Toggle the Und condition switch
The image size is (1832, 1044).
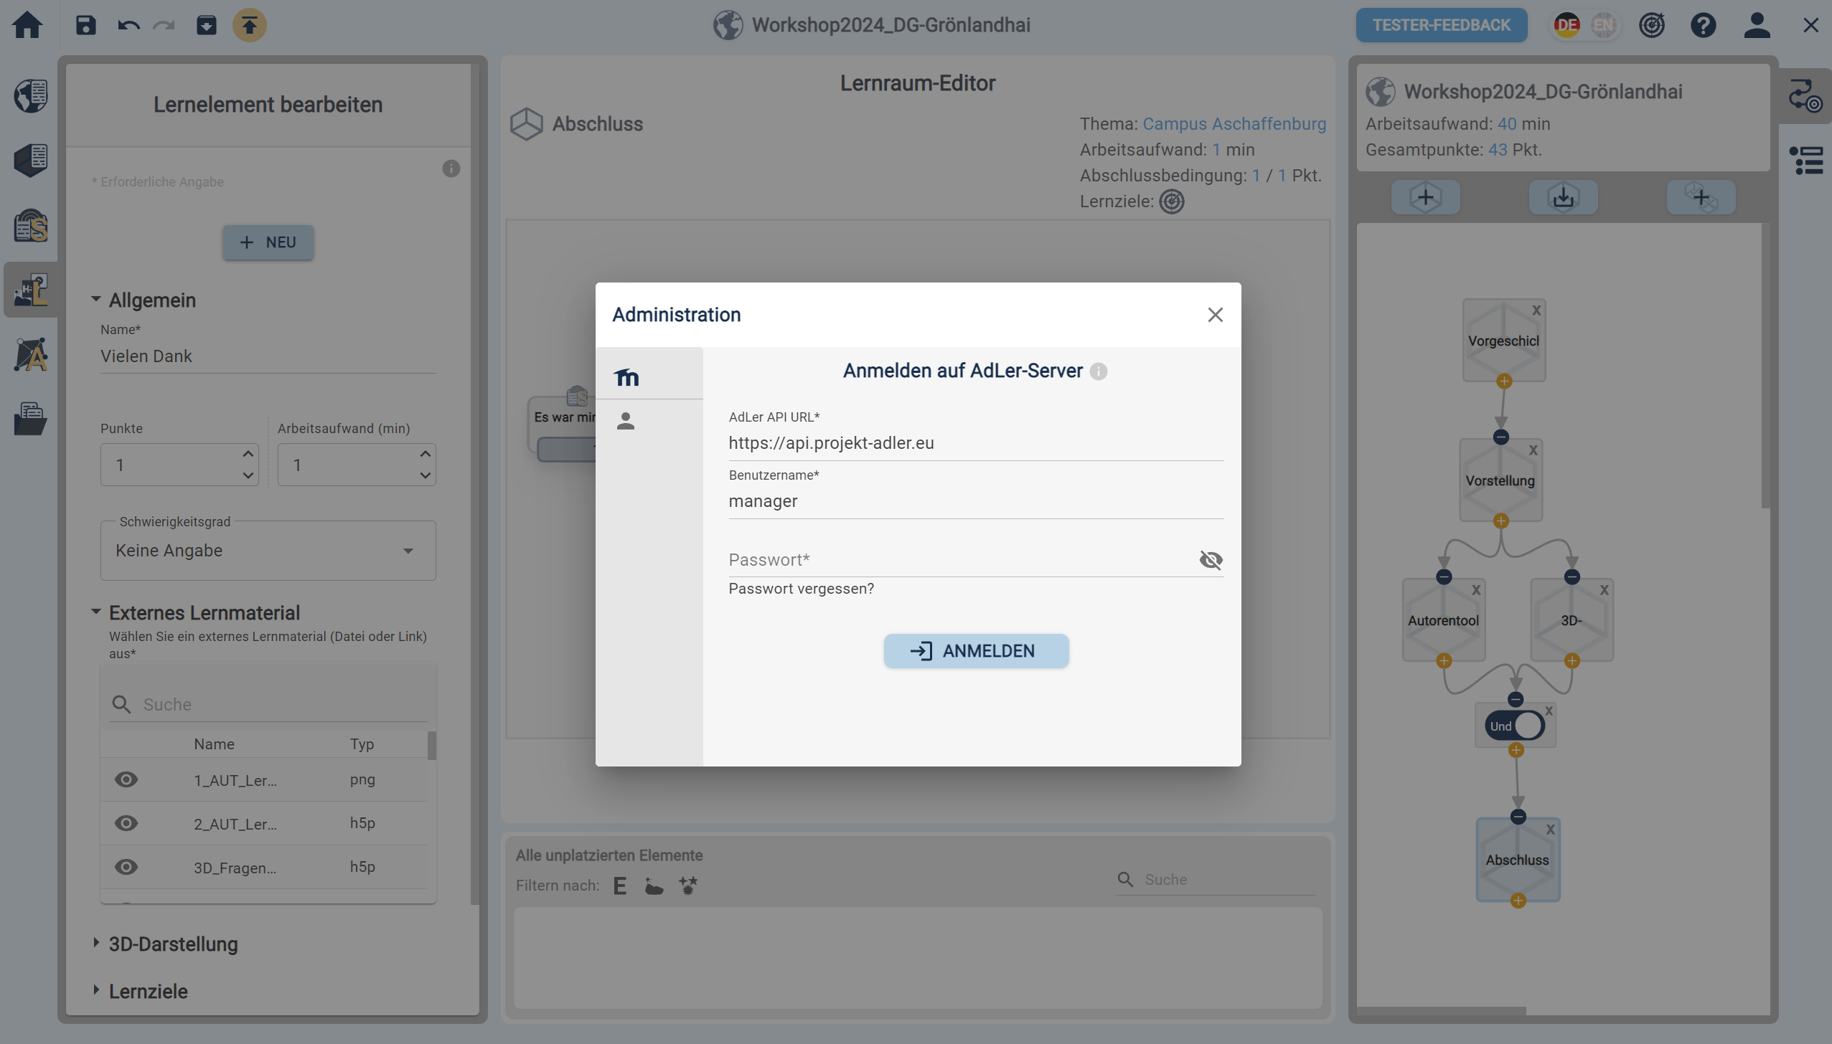[x=1515, y=726]
